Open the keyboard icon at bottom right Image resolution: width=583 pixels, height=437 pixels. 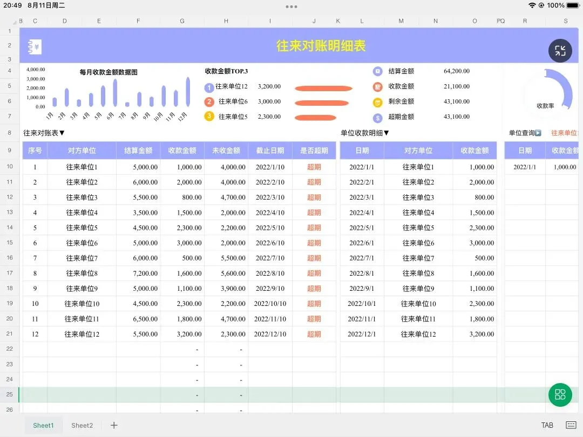(x=571, y=425)
